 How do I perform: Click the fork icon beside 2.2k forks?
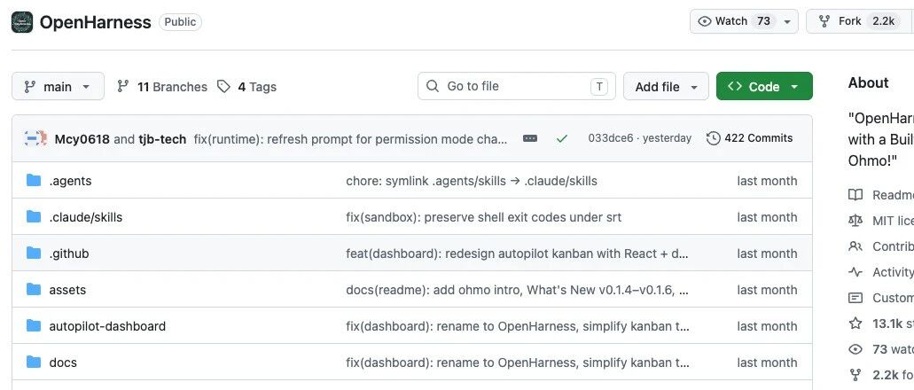tap(855, 374)
